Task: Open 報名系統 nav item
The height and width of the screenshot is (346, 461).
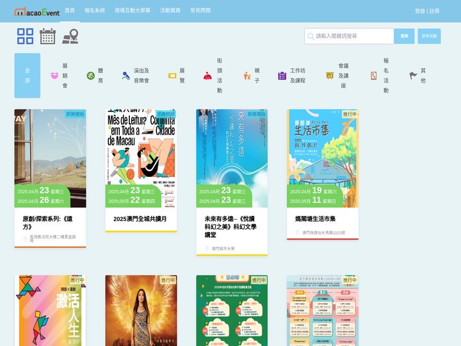Action: coord(95,11)
